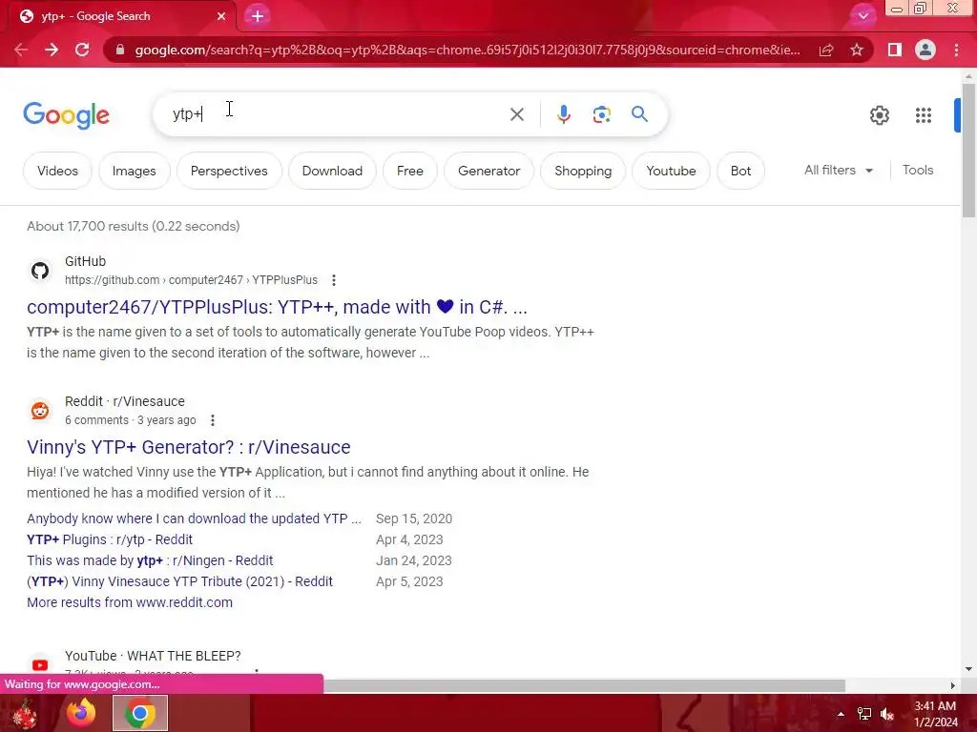This screenshot has height=732, width=977.
Task: Open computer2467/YTPPlusPlus GitHub result
Action: [277, 307]
